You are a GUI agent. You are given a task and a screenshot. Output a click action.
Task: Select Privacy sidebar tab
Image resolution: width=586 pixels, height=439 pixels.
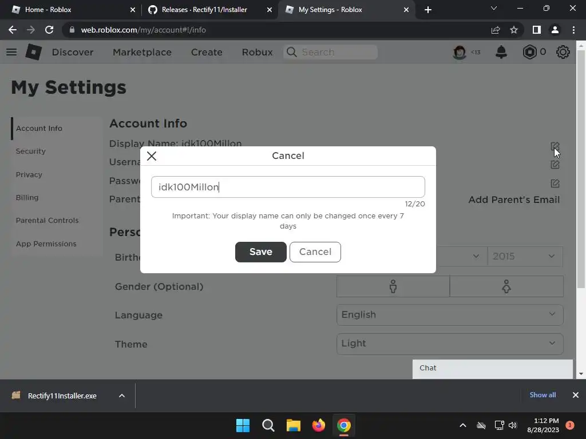point(57,175)
